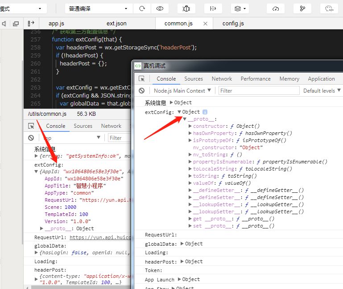Open the version control branch icon
Viewport: 343px width, 289px height.
pyautogui.click(x=302, y=8)
